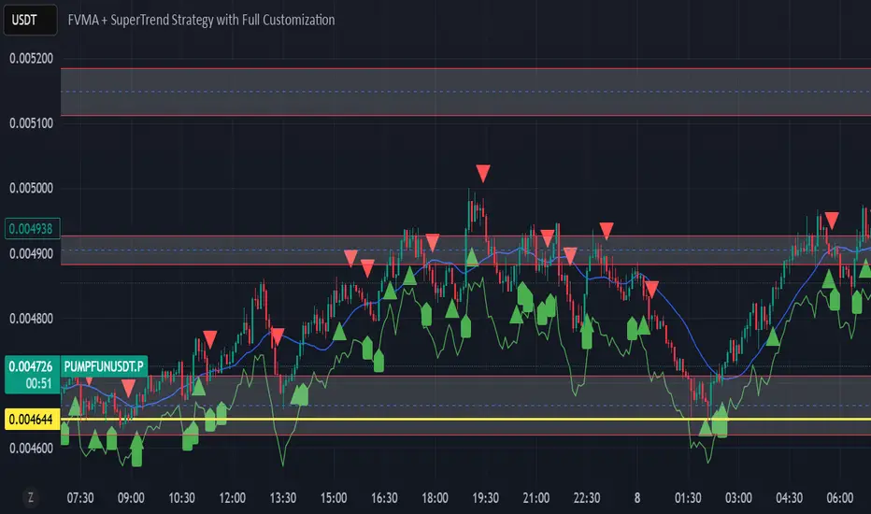Click the 01:30 time axis label
This screenshot has width=871, height=514.
tap(688, 498)
